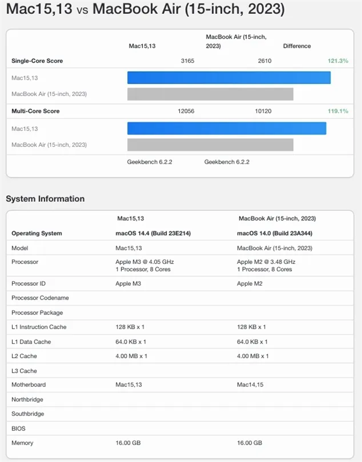Click the blue Multi-Core bar for Mac15,13
Screen dimensions: 362x462
[x=226, y=128]
